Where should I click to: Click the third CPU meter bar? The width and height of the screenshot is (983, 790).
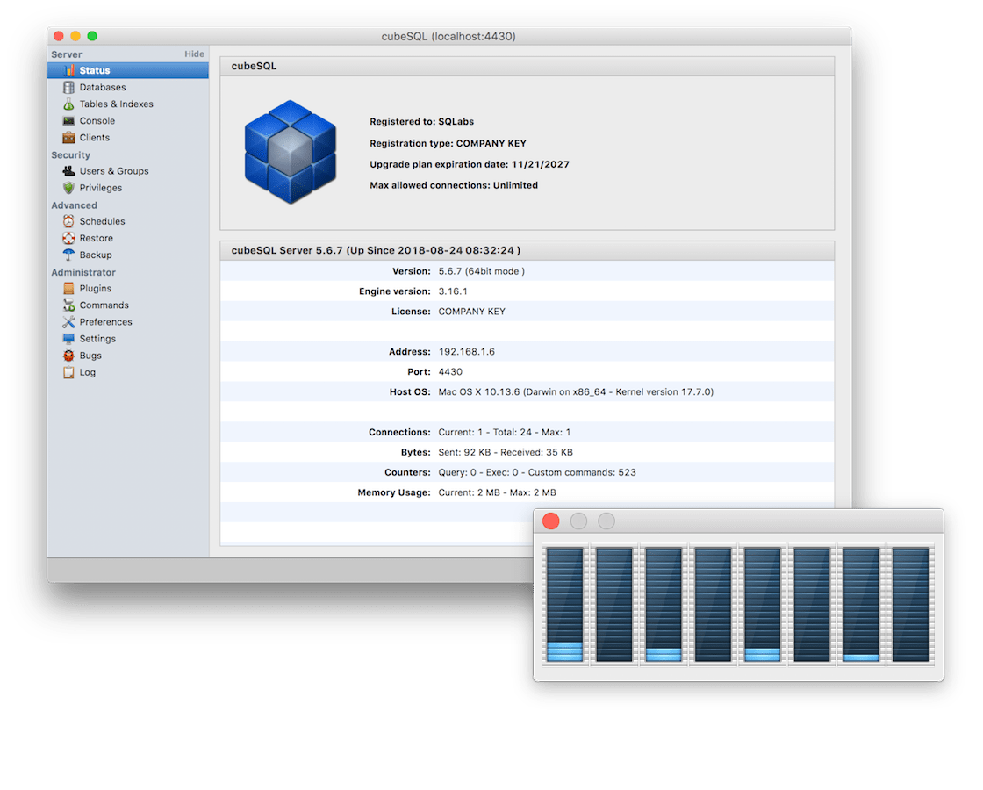[664, 605]
